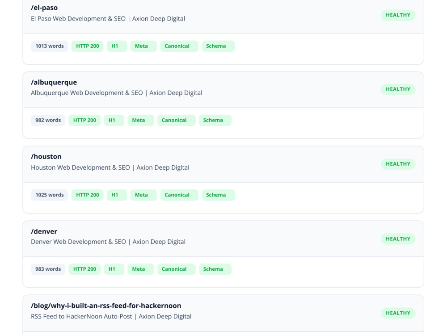Viewport: 447px width, 335px height.
Task: Click Schema tag in /albuquerque card
Action: 215,120
